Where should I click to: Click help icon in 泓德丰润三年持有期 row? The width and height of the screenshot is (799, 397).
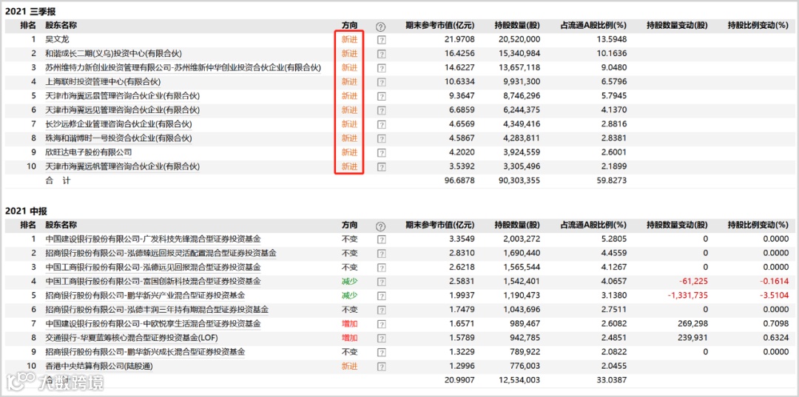381,310
